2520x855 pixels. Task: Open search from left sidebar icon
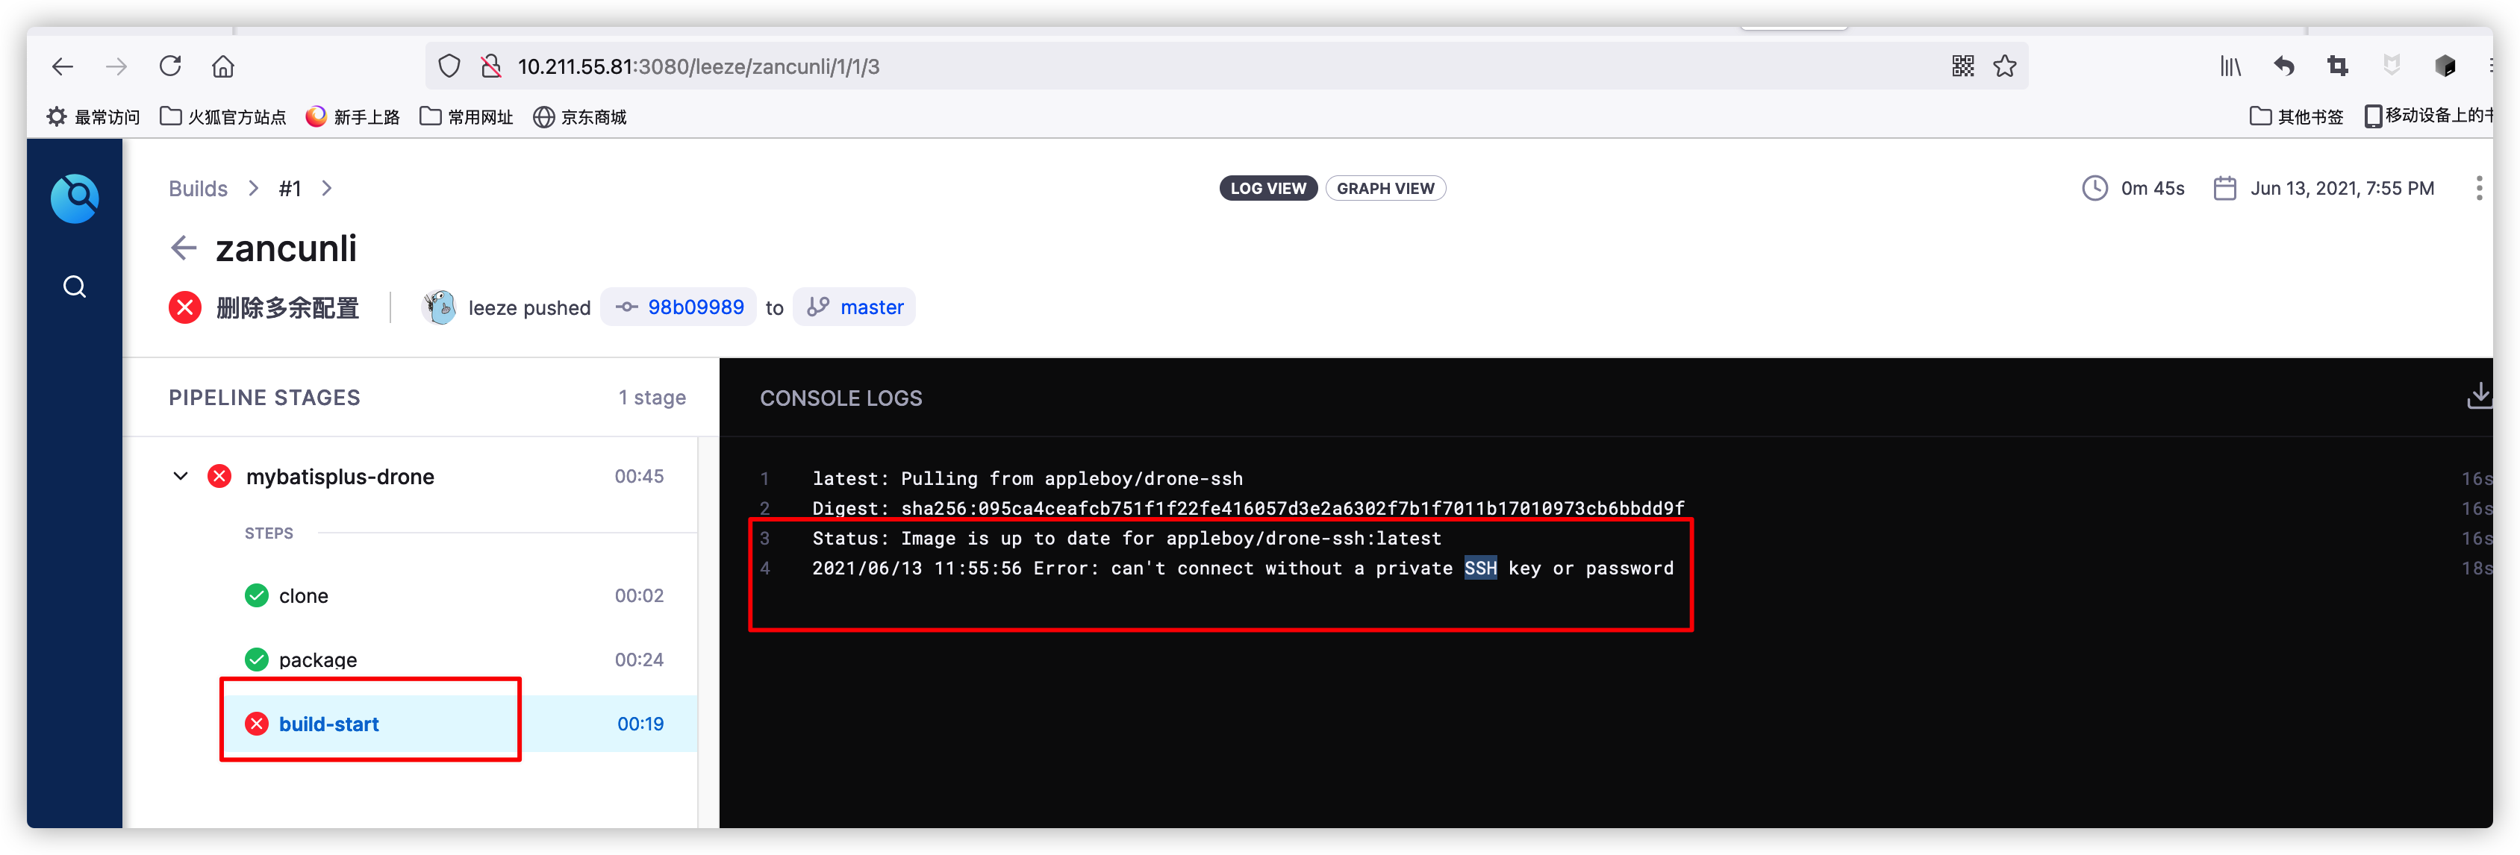(x=75, y=286)
